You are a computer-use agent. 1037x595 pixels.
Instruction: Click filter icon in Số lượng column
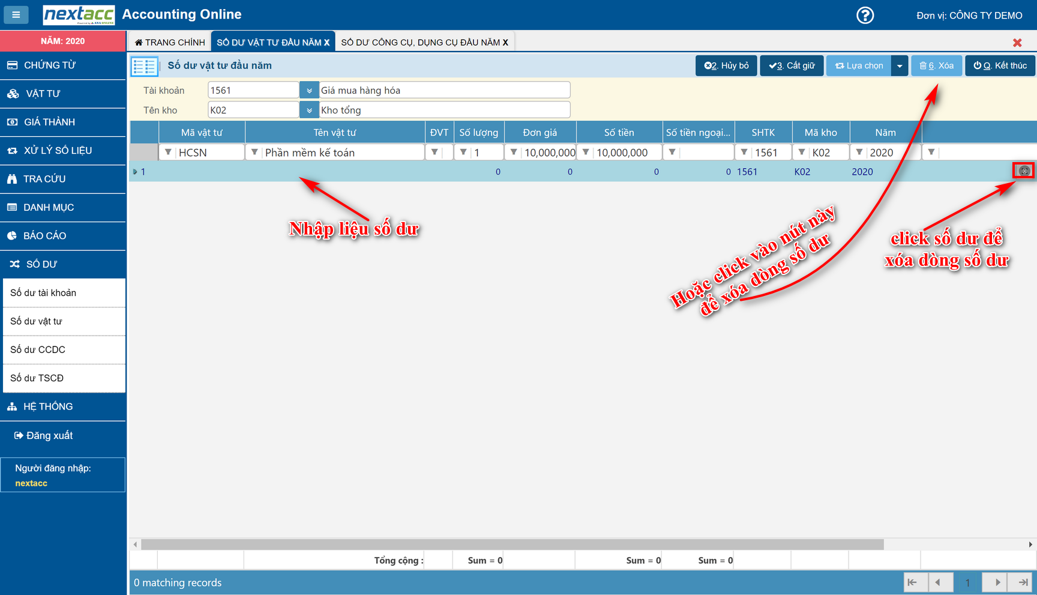463,153
